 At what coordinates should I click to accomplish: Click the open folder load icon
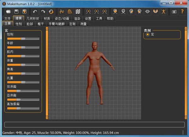(x=9, y=12)
